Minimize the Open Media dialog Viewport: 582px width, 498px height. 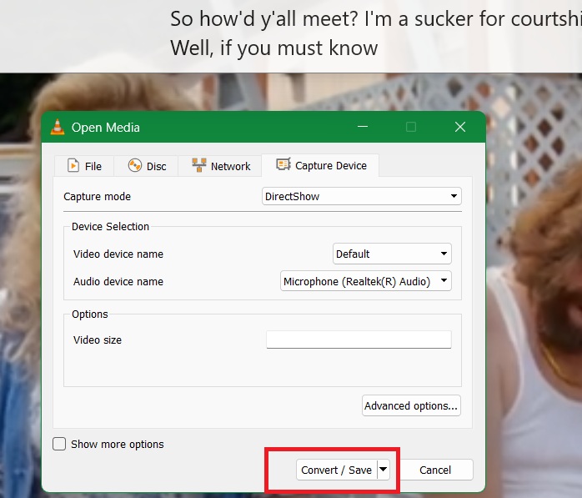tap(362, 127)
